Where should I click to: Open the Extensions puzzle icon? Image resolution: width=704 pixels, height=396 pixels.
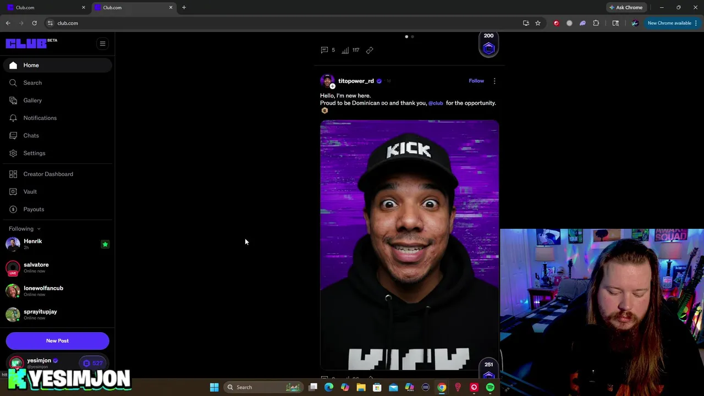pyautogui.click(x=596, y=23)
